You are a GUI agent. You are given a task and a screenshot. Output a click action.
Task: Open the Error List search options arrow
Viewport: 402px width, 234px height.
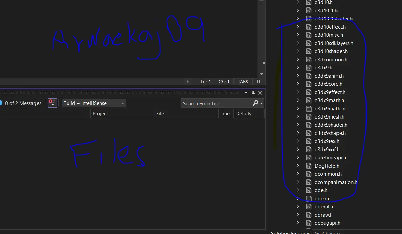click(261, 103)
